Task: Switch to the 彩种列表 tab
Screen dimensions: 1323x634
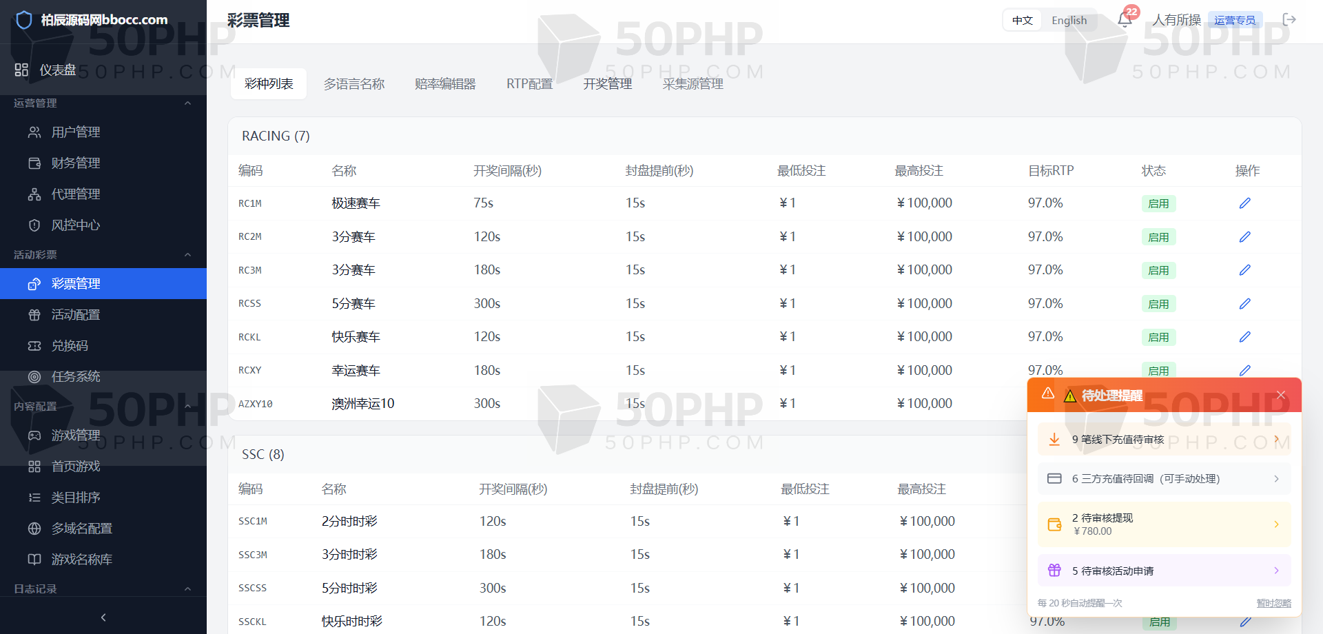Action: click(x=269, y=84)
